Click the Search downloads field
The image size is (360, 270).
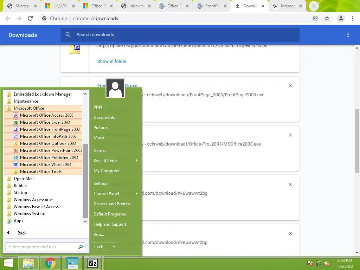180,35
